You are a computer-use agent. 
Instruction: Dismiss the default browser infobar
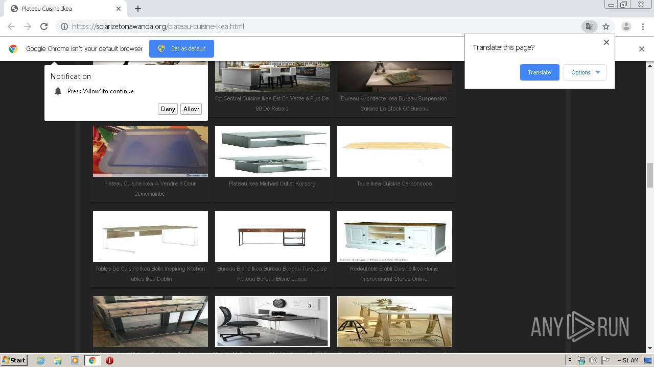point(642,49)
